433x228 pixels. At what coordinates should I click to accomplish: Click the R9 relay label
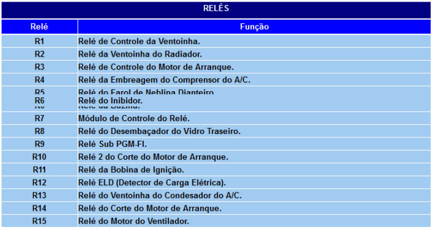39,144
